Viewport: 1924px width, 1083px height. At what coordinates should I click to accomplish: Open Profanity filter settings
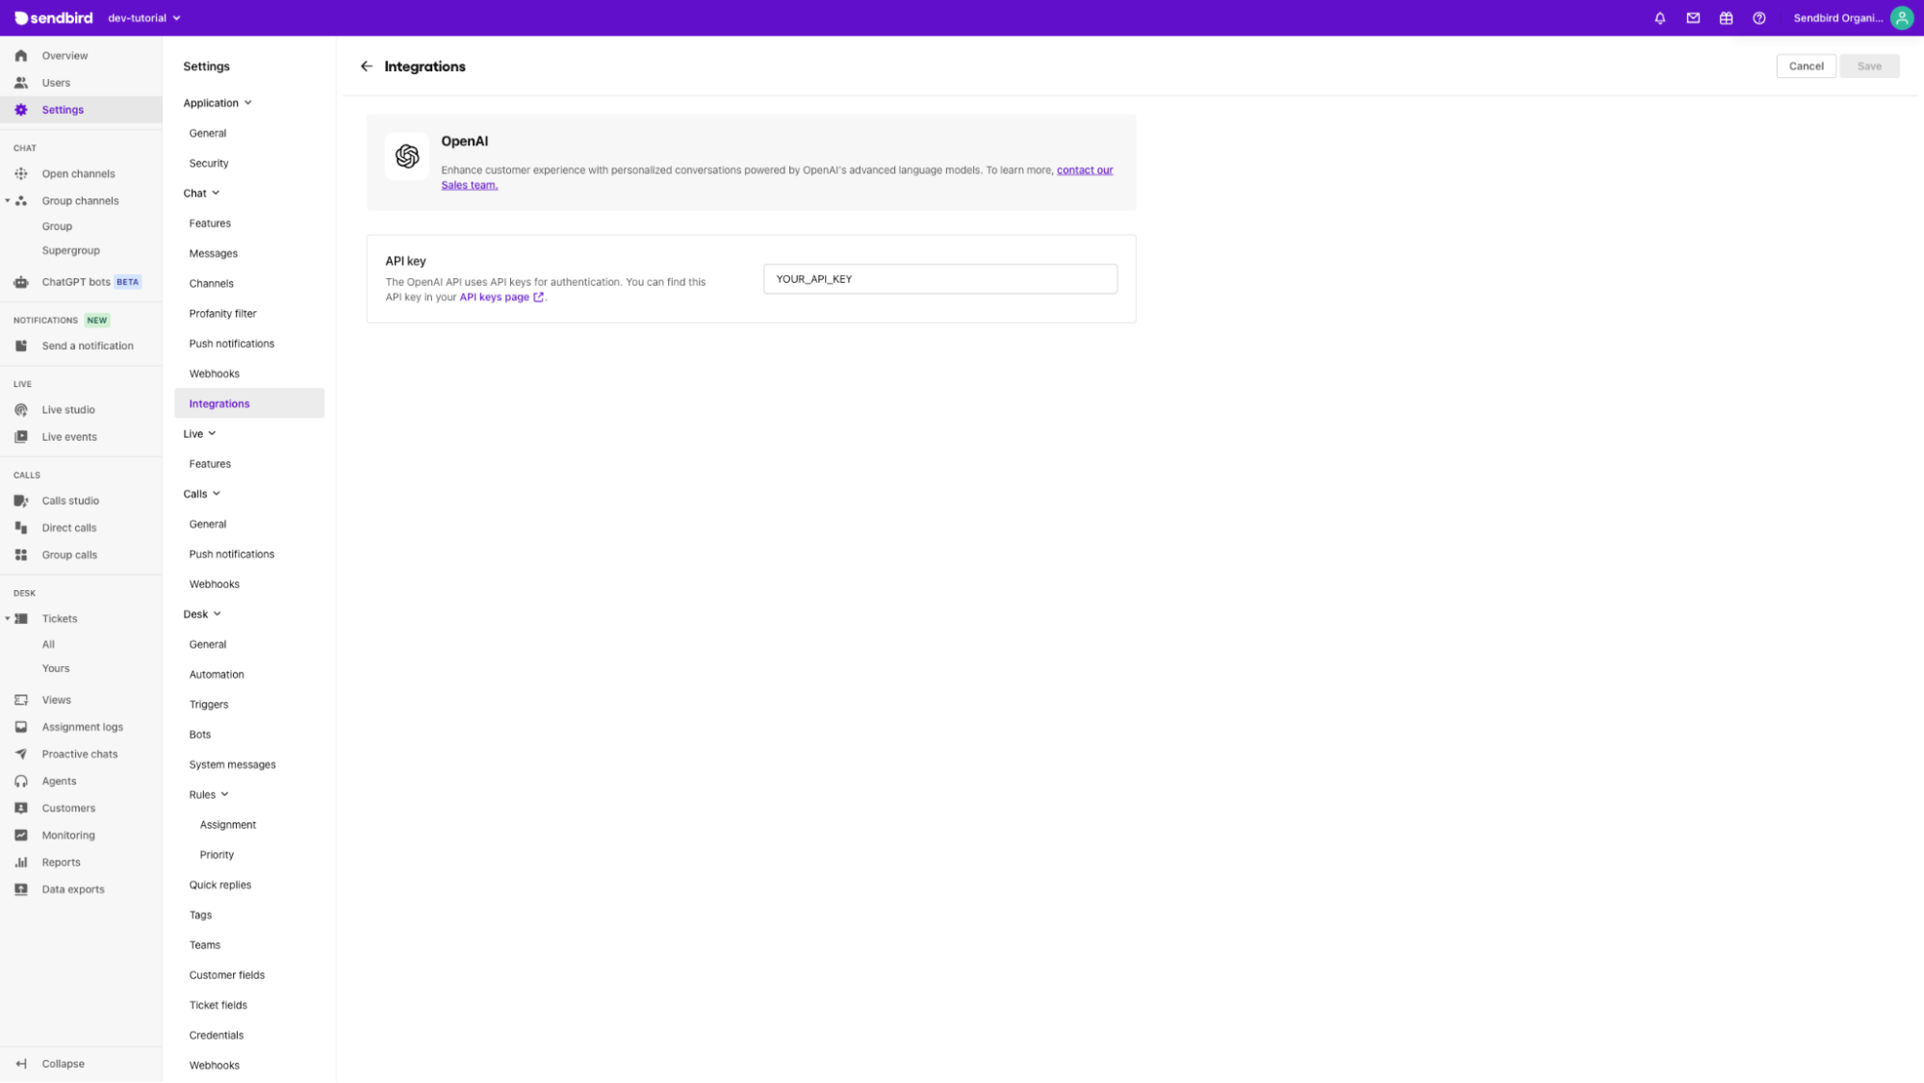pos(222,314)
